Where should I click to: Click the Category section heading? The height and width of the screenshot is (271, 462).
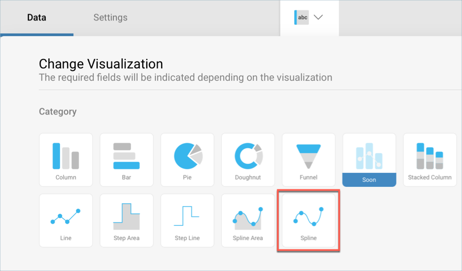[x=57, y=111]
